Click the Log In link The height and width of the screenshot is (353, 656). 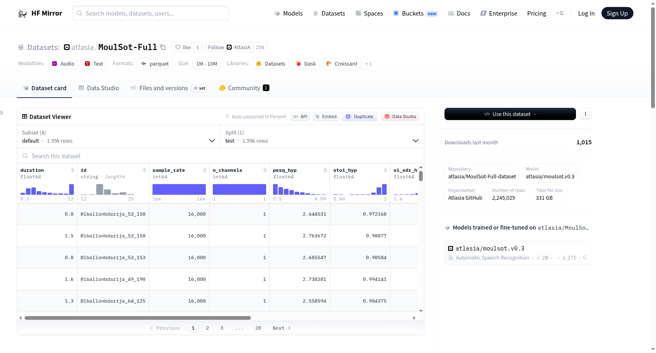pos(586,14)
